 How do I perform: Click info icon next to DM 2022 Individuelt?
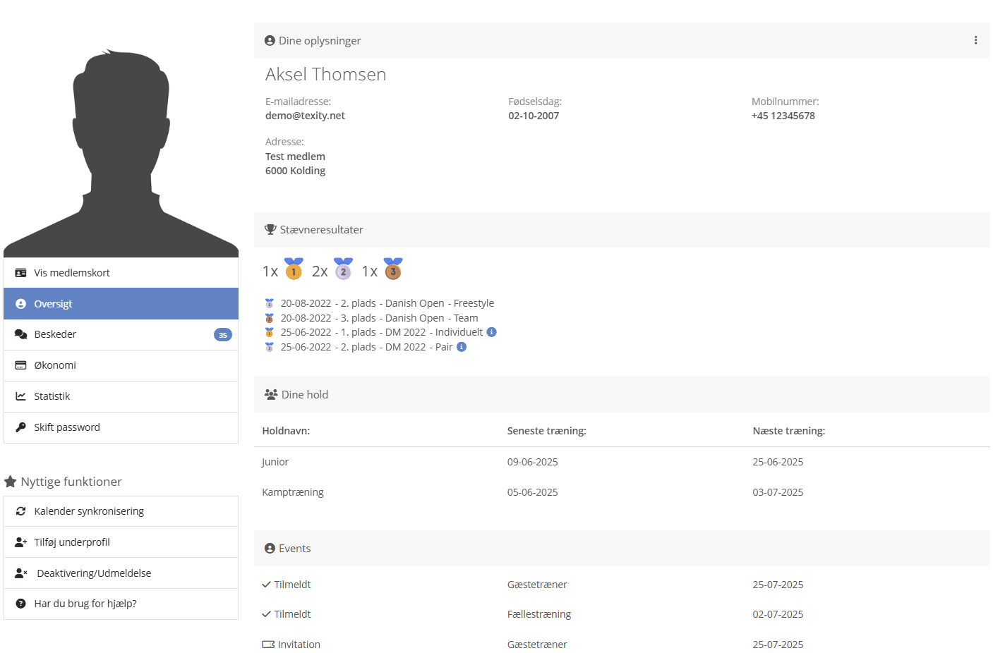pyautogui.click(x=492, y=332)
